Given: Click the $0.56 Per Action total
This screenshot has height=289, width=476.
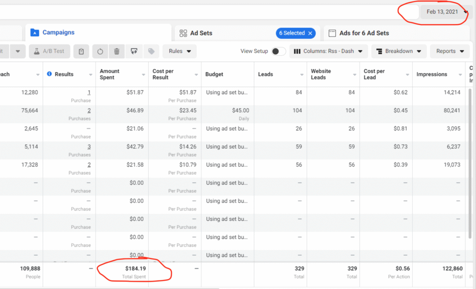Looking at the screenshot, I should pos(403,269).
